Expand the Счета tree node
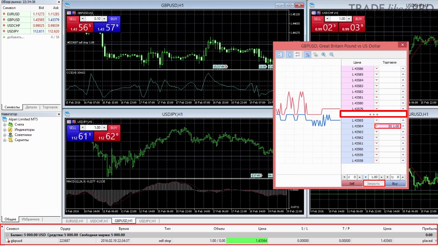 click(5, 125)
